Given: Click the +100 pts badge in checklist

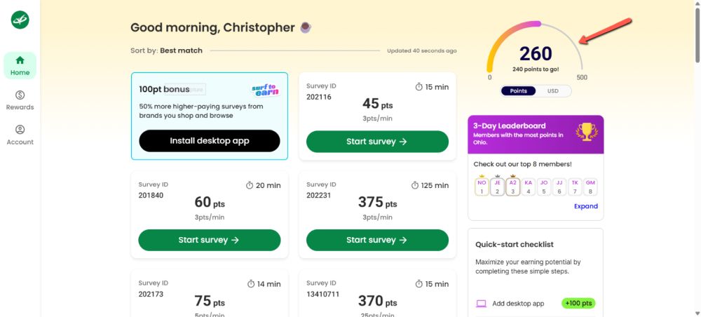Looking at the screenshot, I should click(578, 304).
